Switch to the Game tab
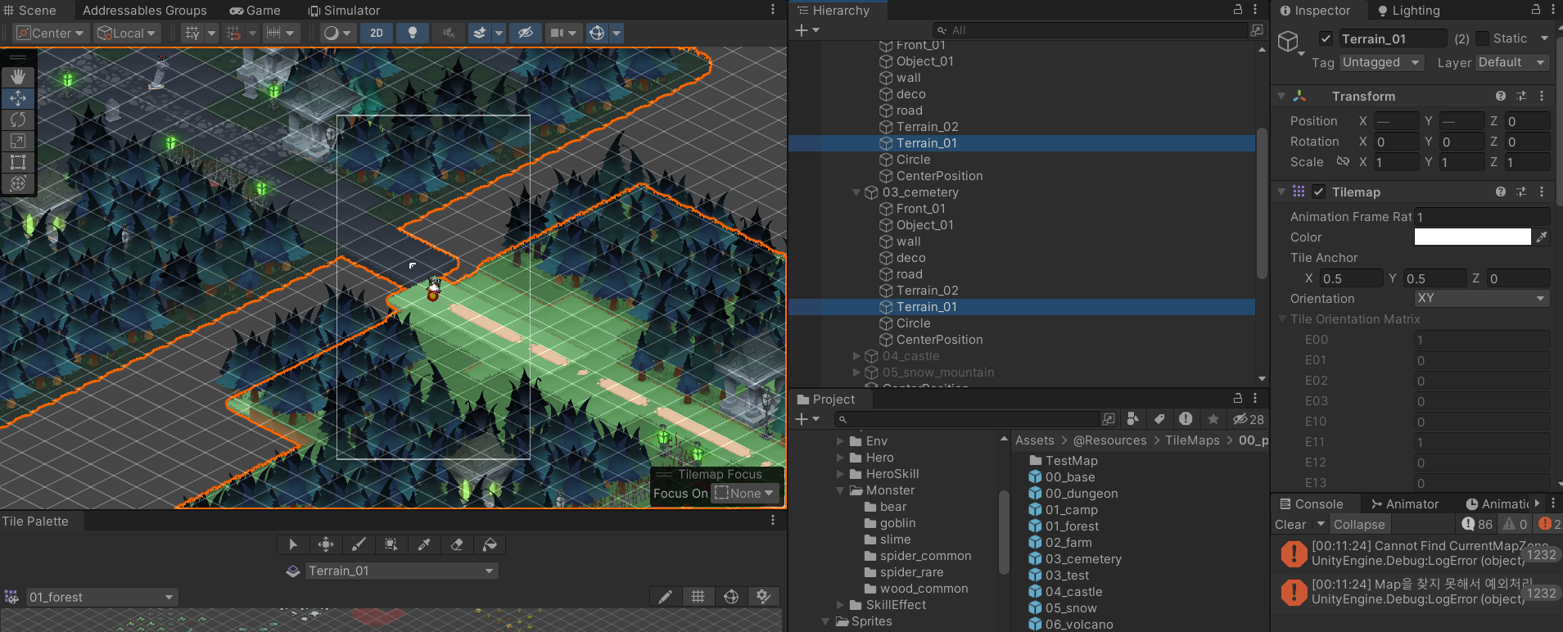The image size is (1563, 632). point(255,10)
